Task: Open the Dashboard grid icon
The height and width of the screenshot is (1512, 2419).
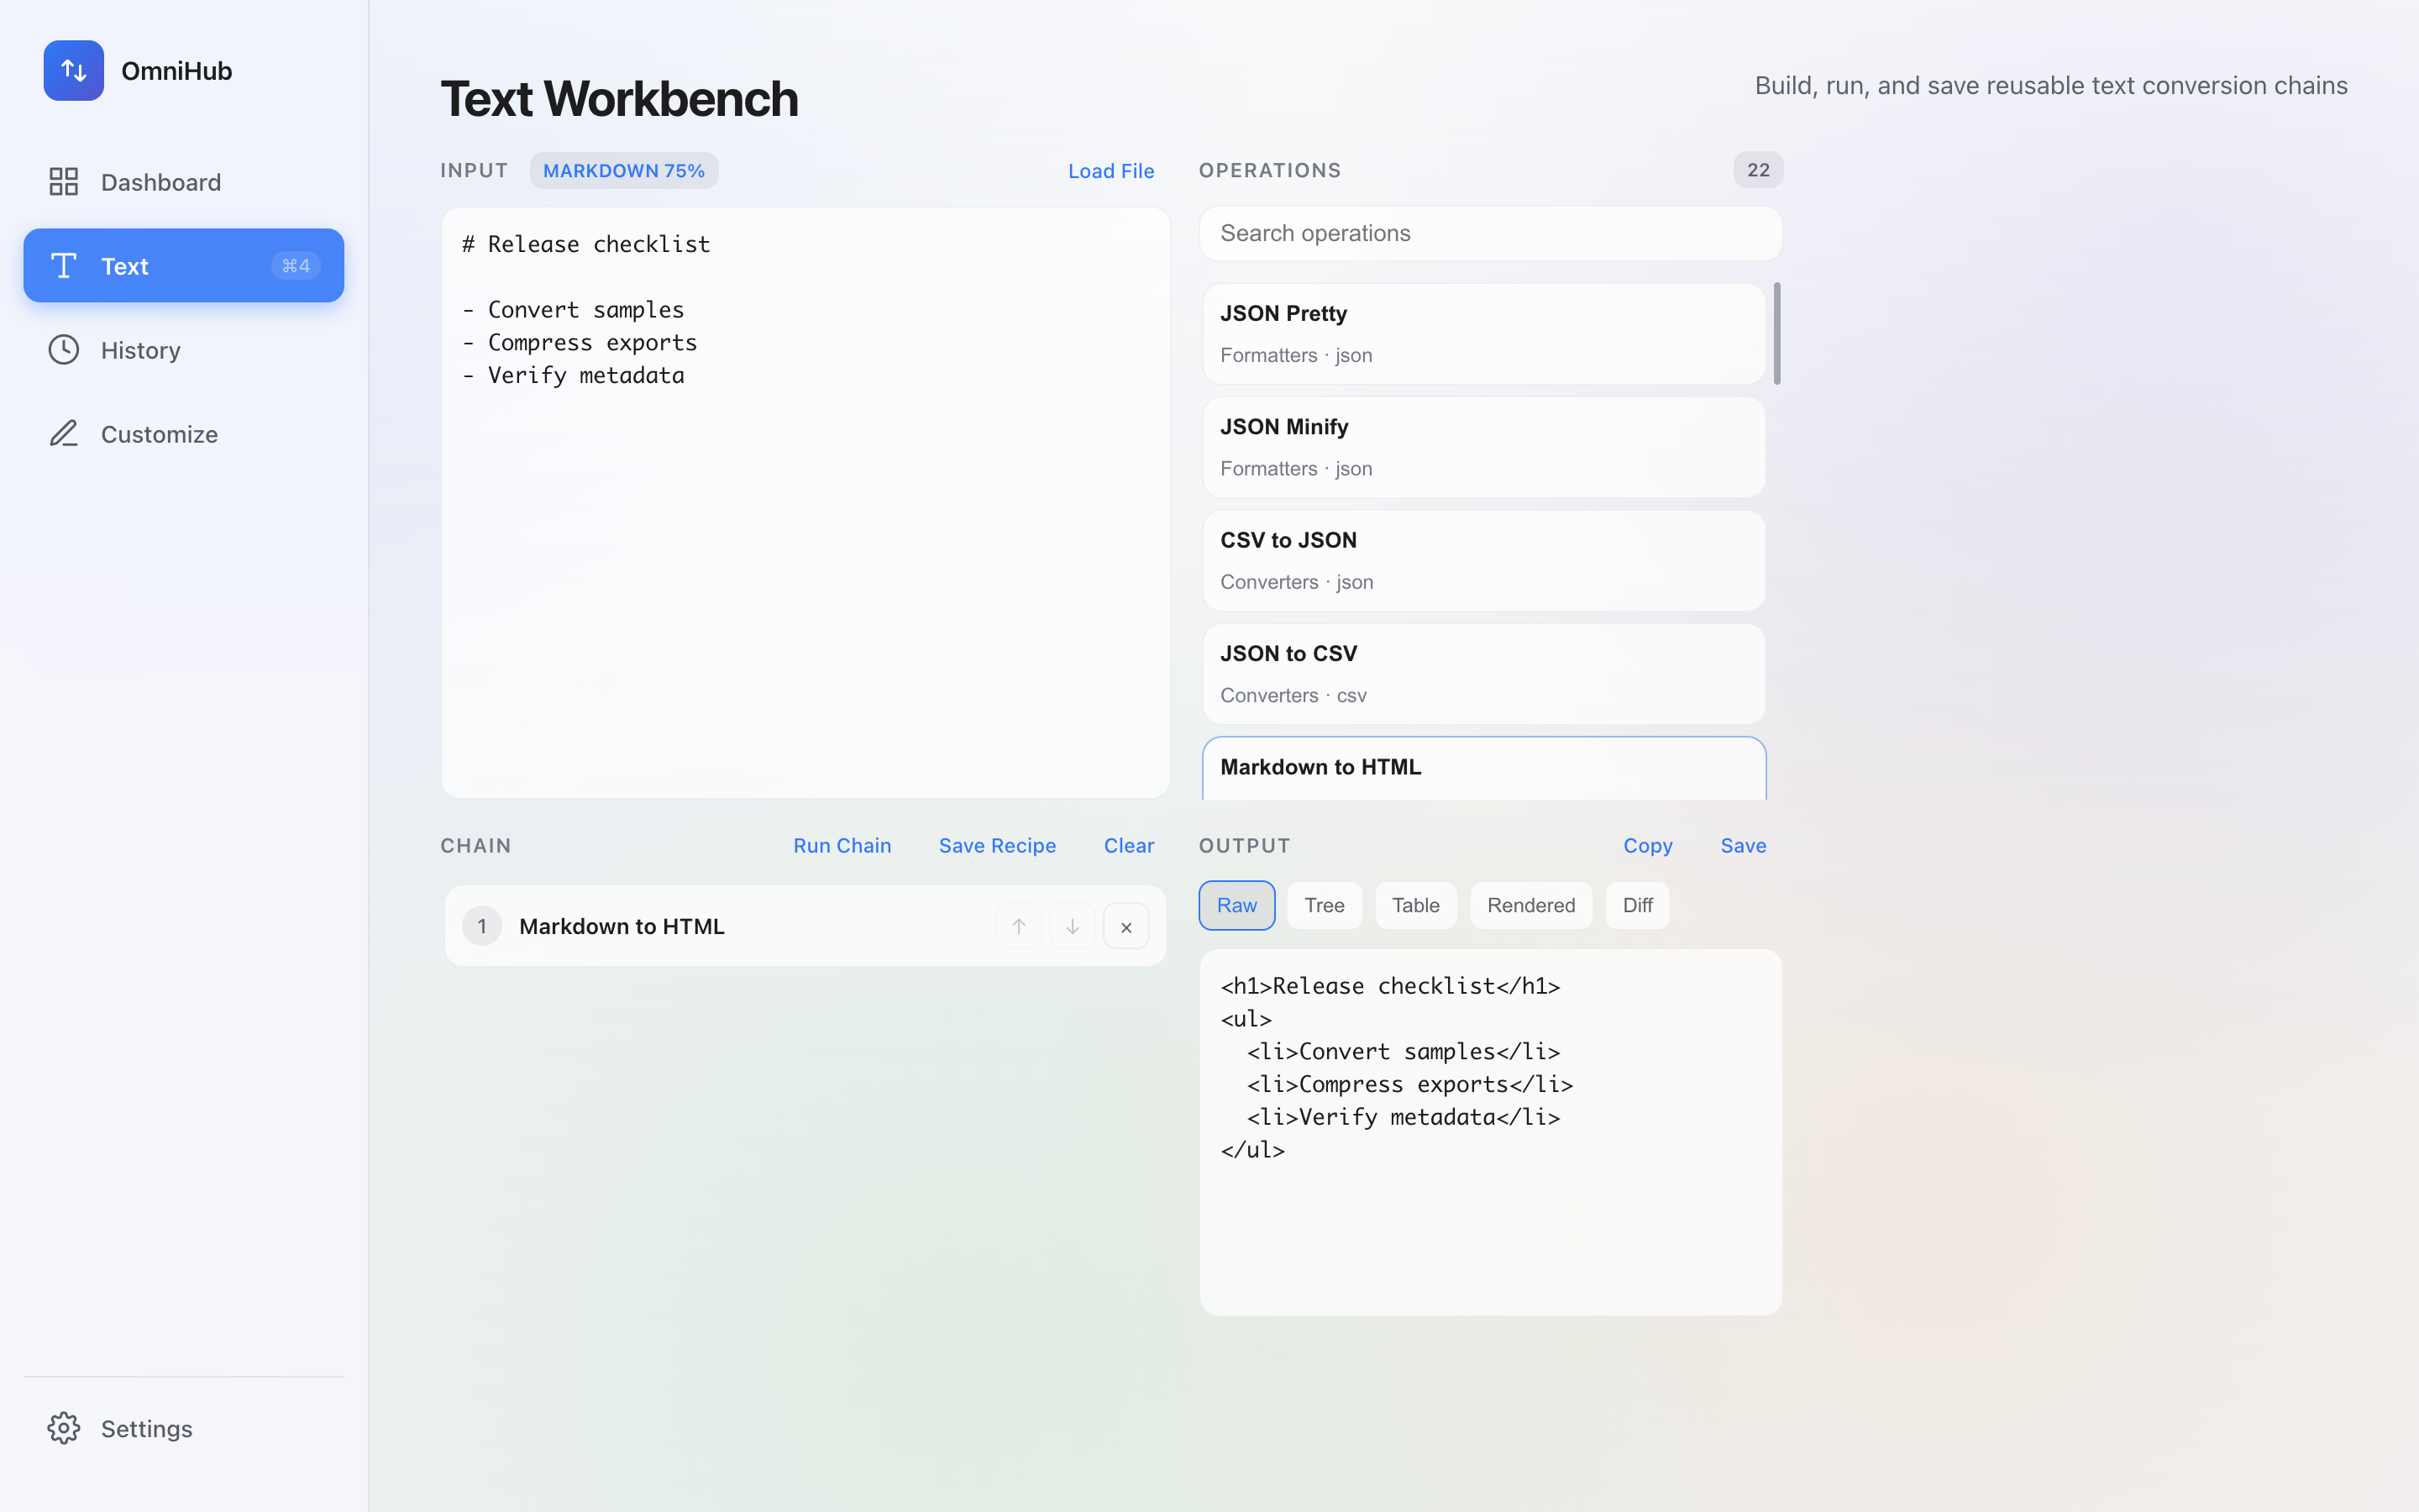Action: pyautogui.click(x=64, y=182)
